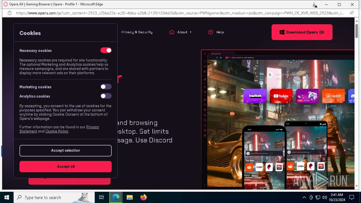Open the Privacy & Security menu
The width and height of the screenshot is (361, 203).
(x=137, y=32)
